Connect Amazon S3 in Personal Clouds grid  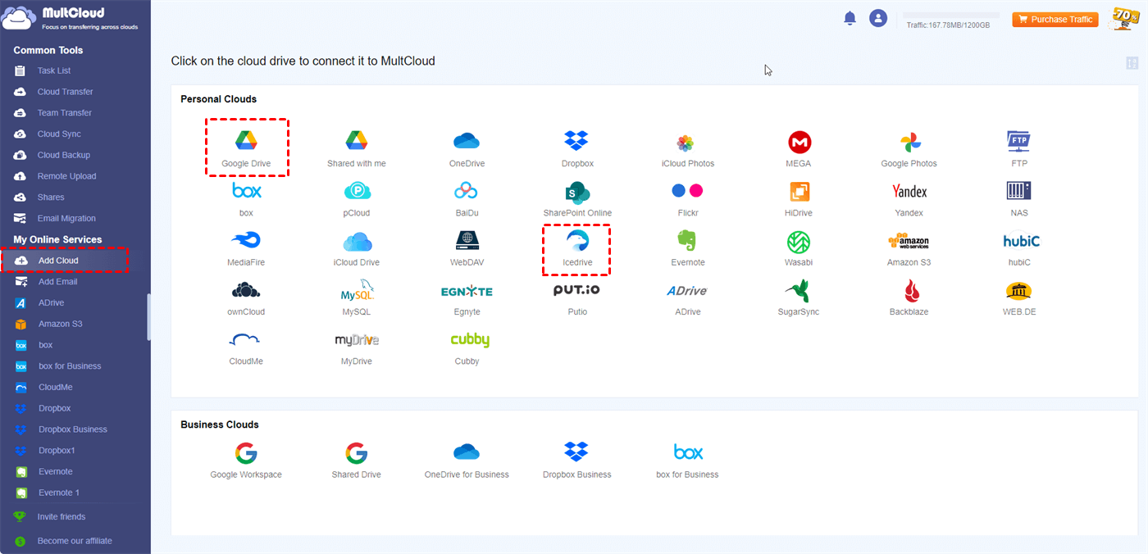[909, 249]
